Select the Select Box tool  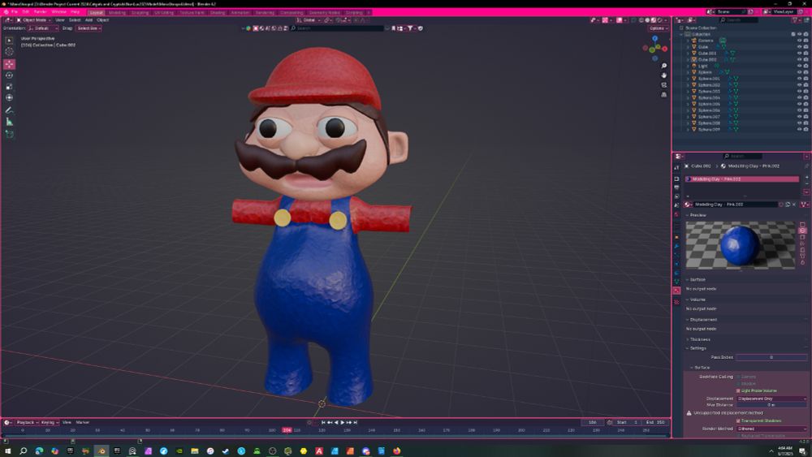[9, 41]
